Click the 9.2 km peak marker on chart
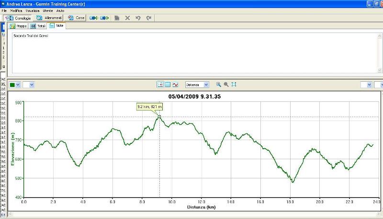 (159, 117)
